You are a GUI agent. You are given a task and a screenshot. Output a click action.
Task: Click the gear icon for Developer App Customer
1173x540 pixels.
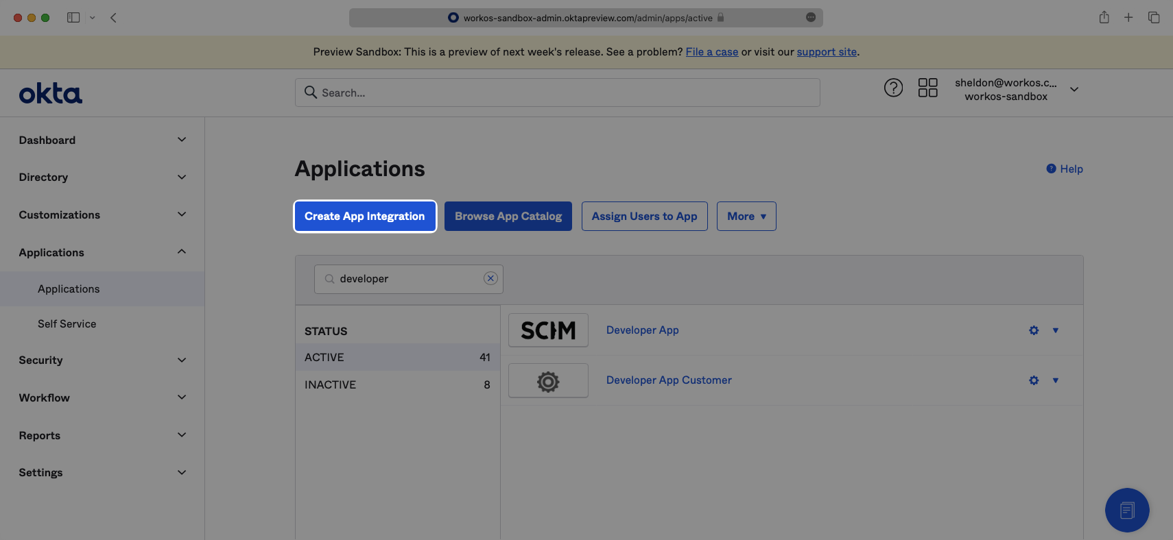click(1034, 380)
